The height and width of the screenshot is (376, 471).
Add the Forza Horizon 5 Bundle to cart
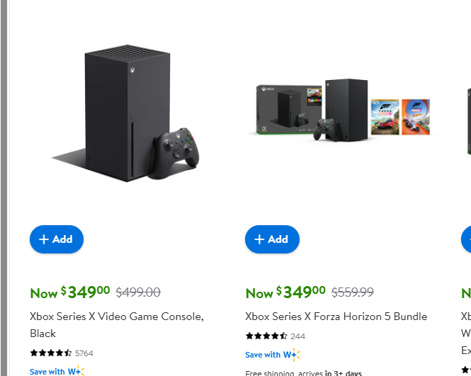pos(272,239)
